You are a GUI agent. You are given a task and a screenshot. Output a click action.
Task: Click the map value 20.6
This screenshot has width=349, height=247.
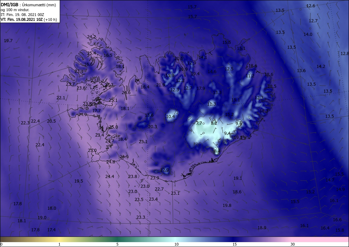tap(179, 58)
